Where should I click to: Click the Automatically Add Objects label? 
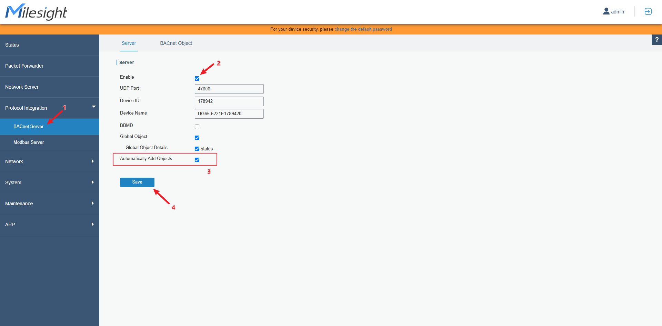(146, 159)
